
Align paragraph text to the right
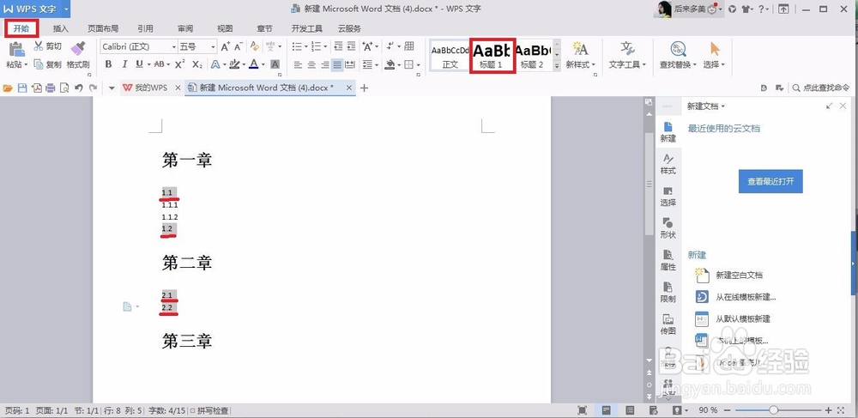pos(324,64)
